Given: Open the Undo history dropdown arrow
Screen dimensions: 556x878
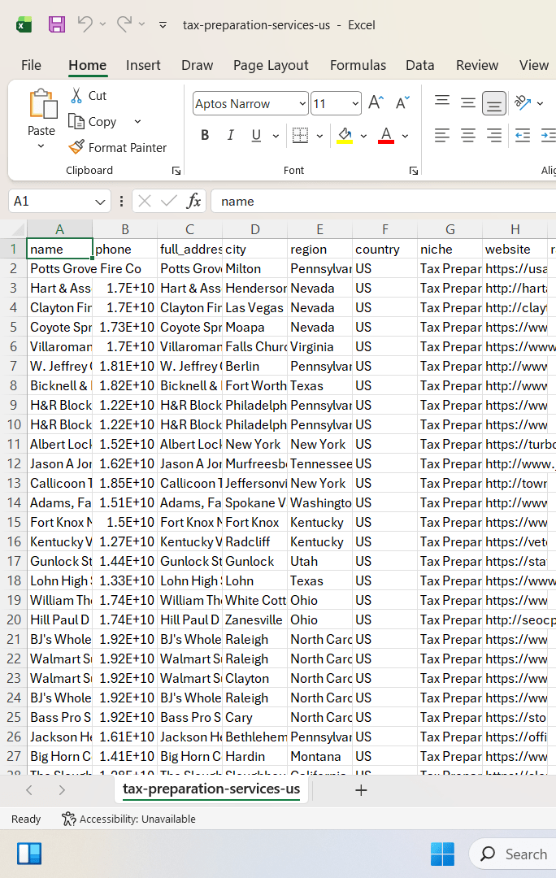Looking at the screenshot, I should (102, 24).
